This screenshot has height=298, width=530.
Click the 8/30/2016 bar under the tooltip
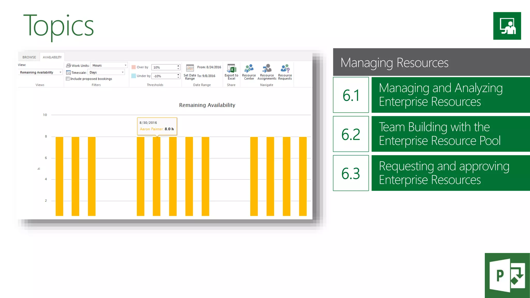tap(157, 176)
